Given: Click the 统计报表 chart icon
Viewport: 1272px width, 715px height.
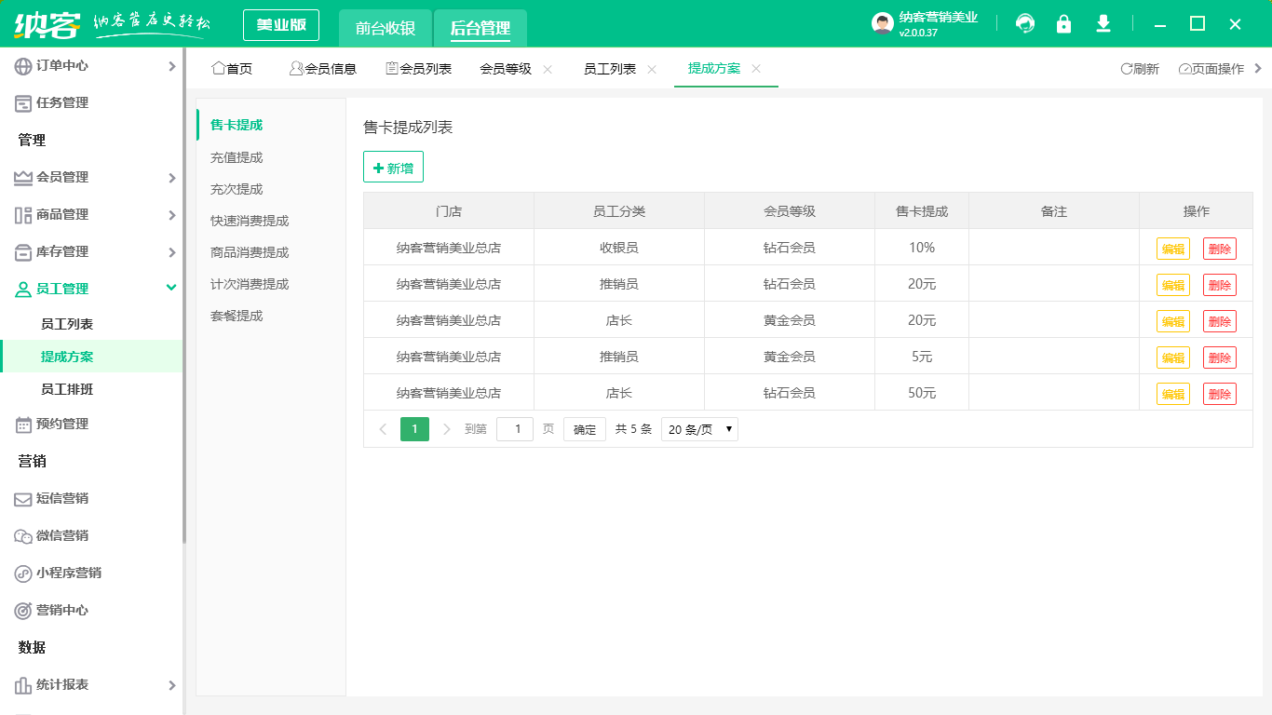Looking at the screenshot, I should (20, 684).
